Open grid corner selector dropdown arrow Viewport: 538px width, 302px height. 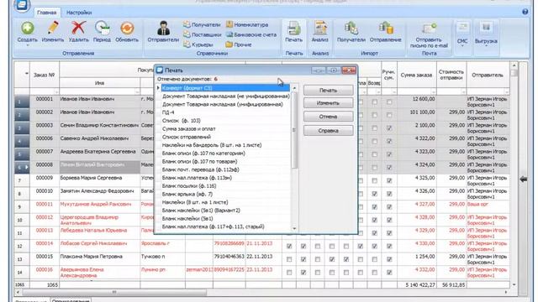[x=26, y=74]
